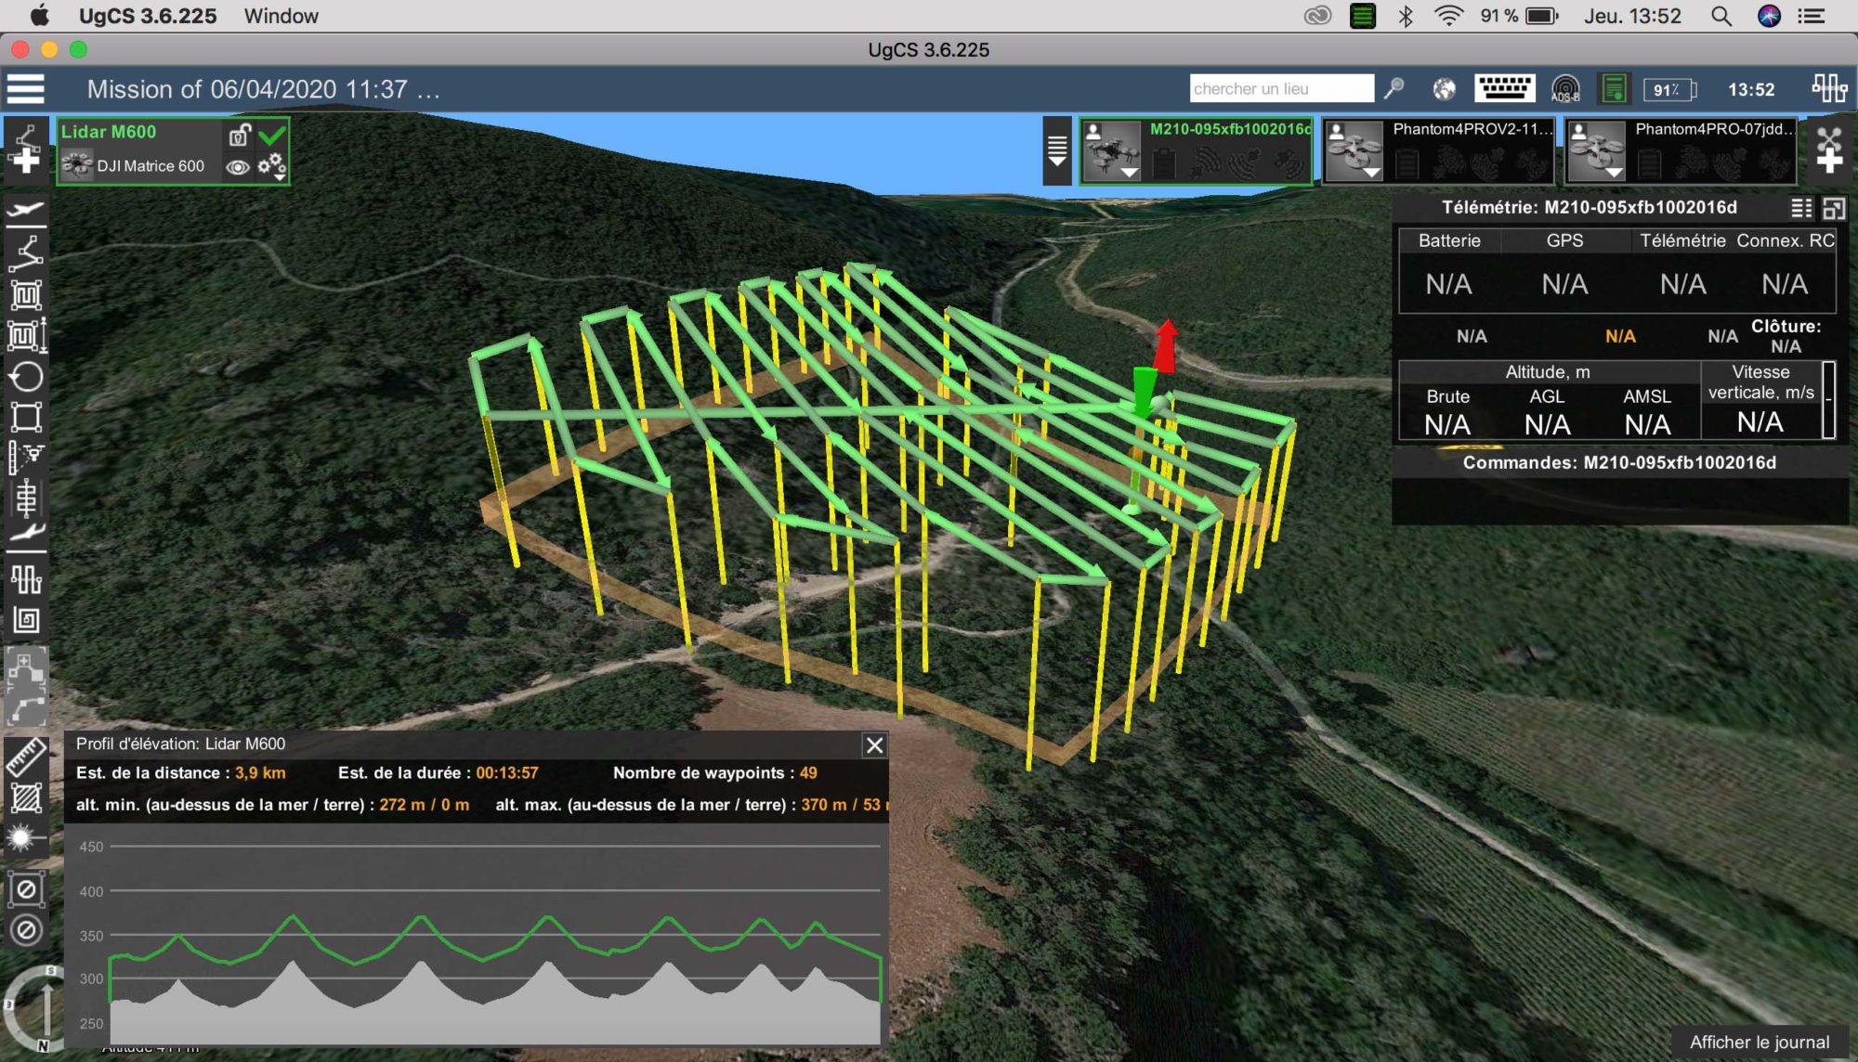This screenshot has width=1858, height=1062.
Task: Select the Waypoint tool
Action: tap(26, 253)
